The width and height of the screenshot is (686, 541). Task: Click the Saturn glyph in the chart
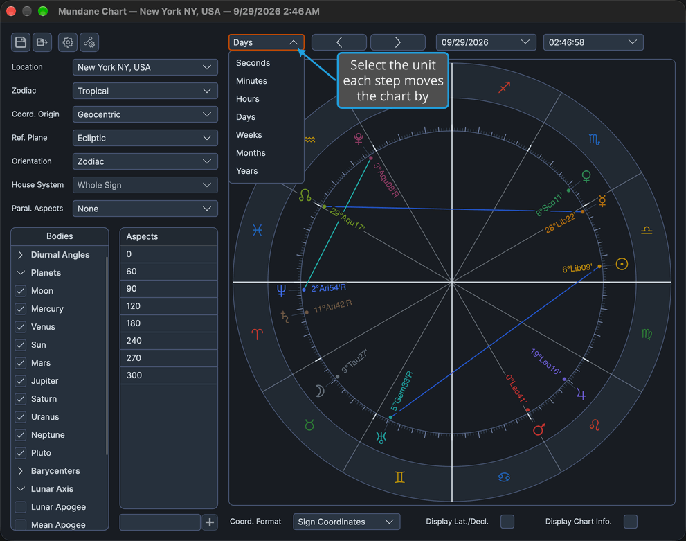[x=285, y=317]
